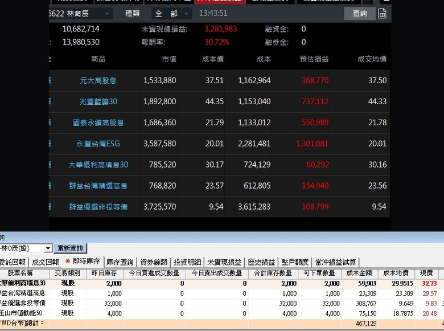This screenshot has width=444, height=331.
Task: Open the 國泰永續高股息 stock link
Action: pyautogui.click(x=98, y=122)
